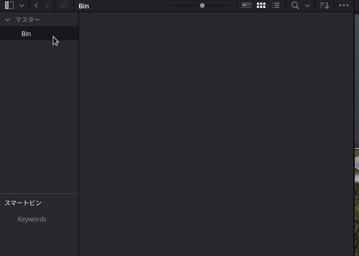Open the sort order menu

324,5
